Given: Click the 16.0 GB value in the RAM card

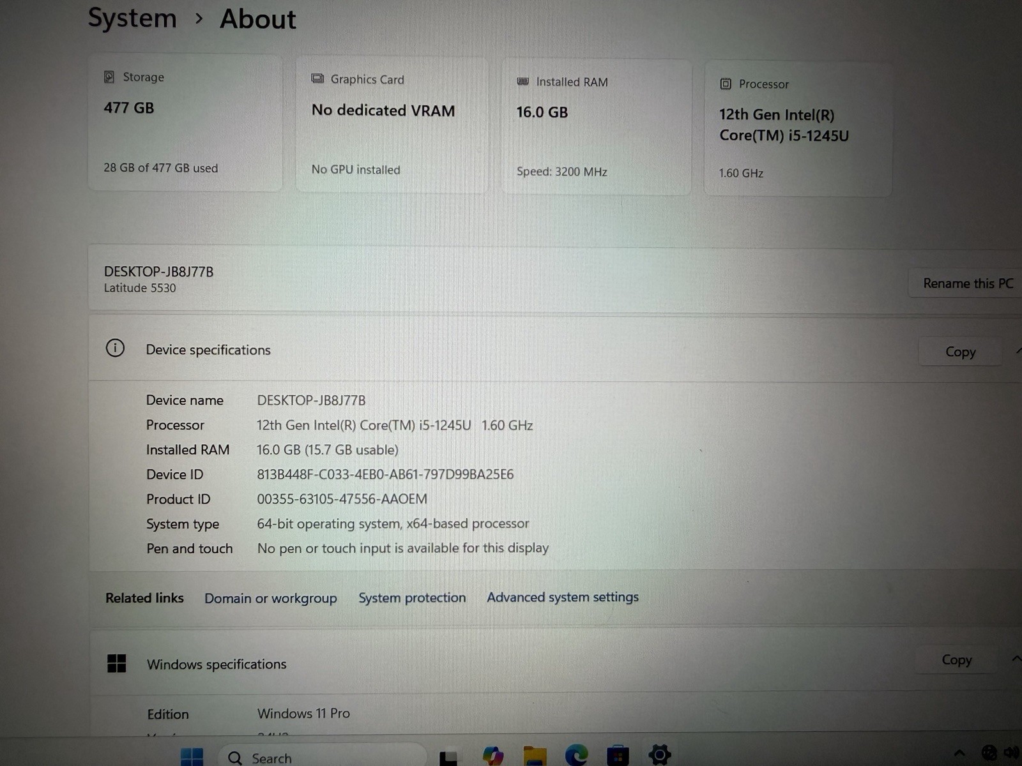Looking at the screenshot, I should point(542,112).
